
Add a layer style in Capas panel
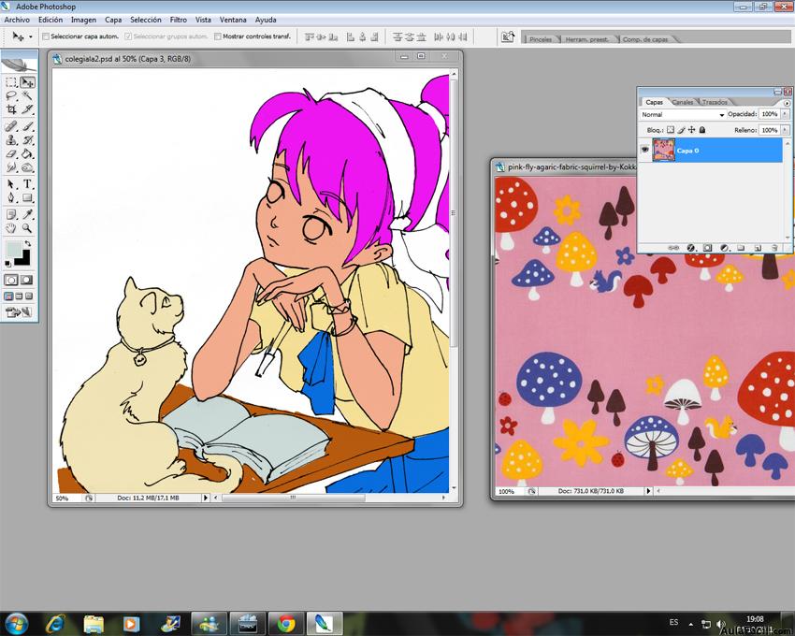(x=690, y=248)
